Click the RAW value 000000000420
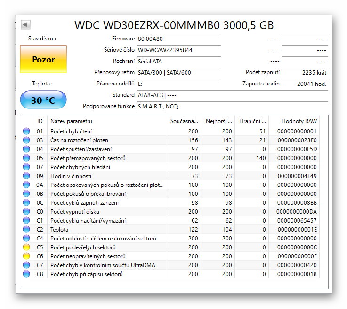Image resolution: width=347 pixels, height=309 pixels. tap(297, 265)
